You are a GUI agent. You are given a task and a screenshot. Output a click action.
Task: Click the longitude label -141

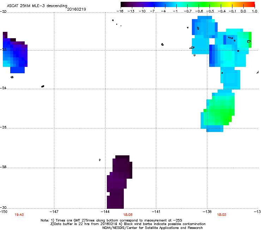[156, 212]
